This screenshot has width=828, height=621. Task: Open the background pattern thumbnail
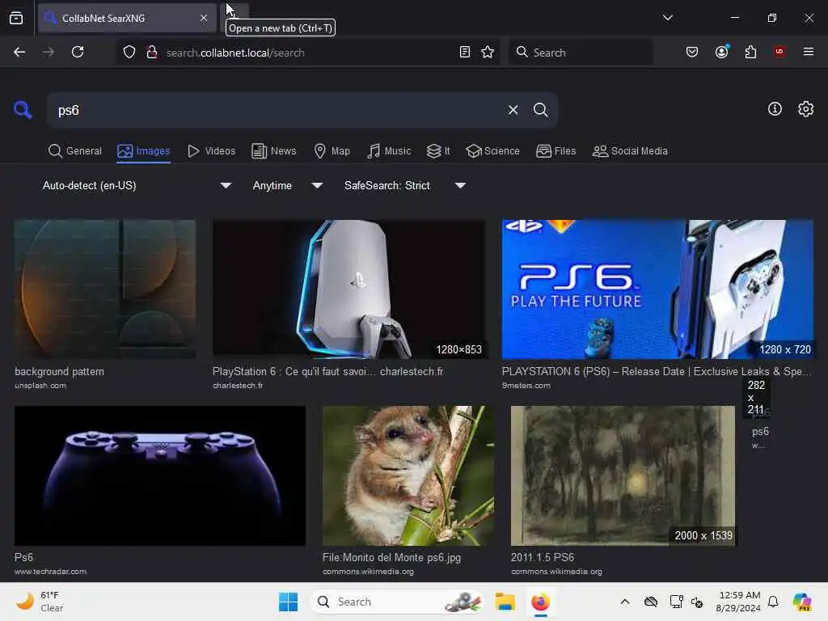point(105,289)
